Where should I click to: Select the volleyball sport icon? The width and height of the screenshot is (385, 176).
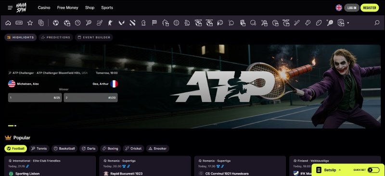176,23
